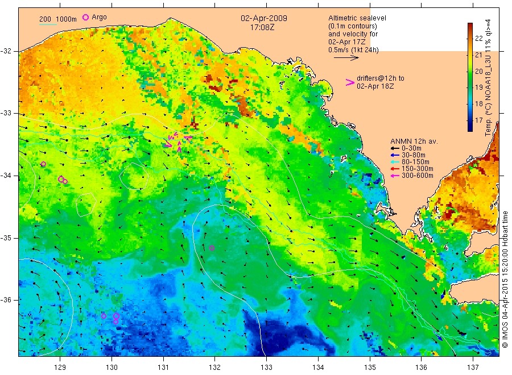Click the colorbar tick label '18'
512x375 pixels.
[x=478, y=104]
